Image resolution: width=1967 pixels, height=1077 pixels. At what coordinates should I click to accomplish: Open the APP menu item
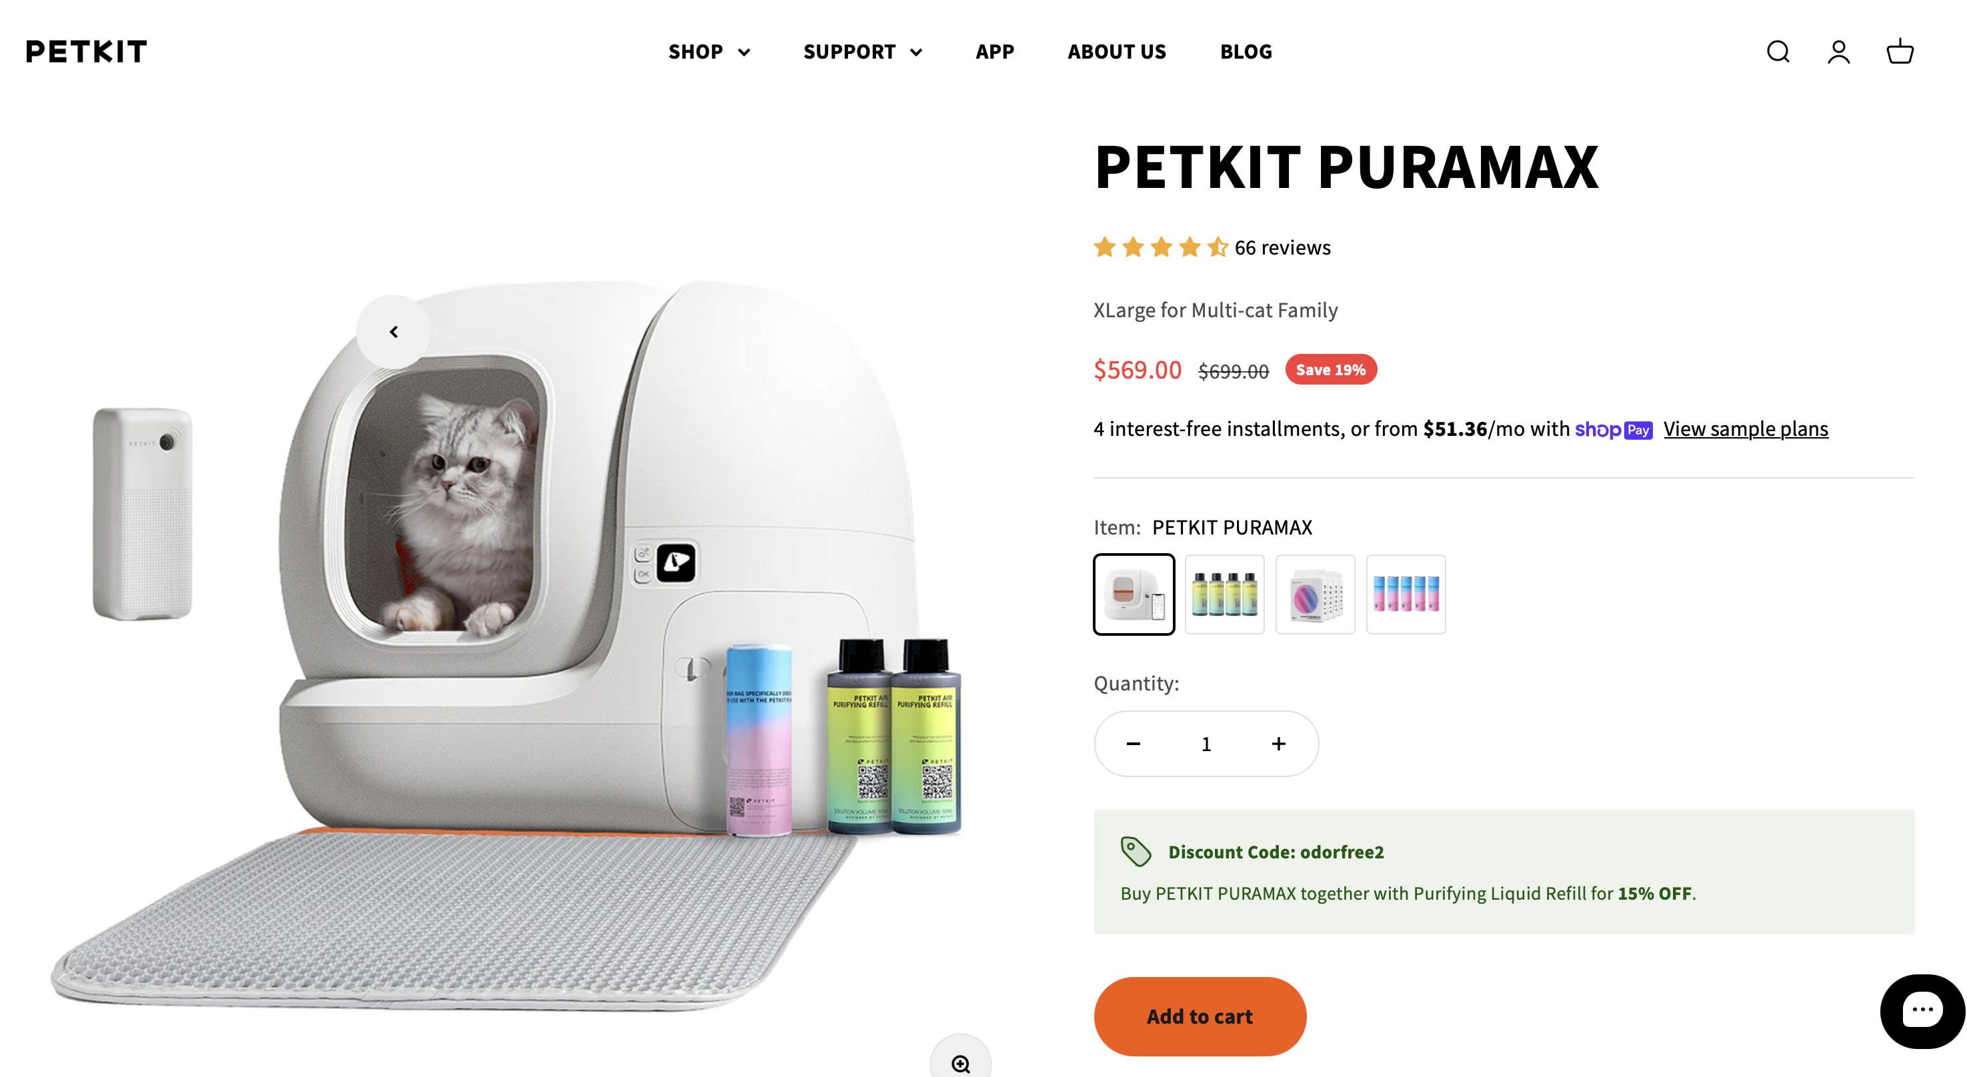tap(995, 52)
